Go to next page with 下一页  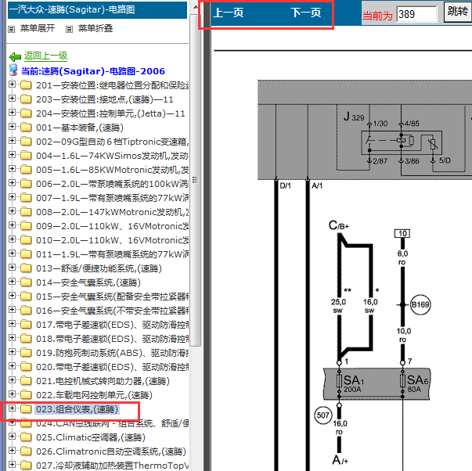tap(306, 13)
